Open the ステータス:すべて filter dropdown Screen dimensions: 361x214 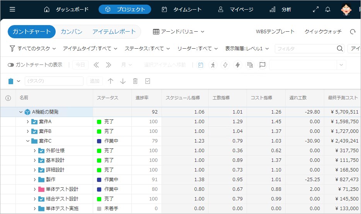pyautogui.click(x=147, y=49)
